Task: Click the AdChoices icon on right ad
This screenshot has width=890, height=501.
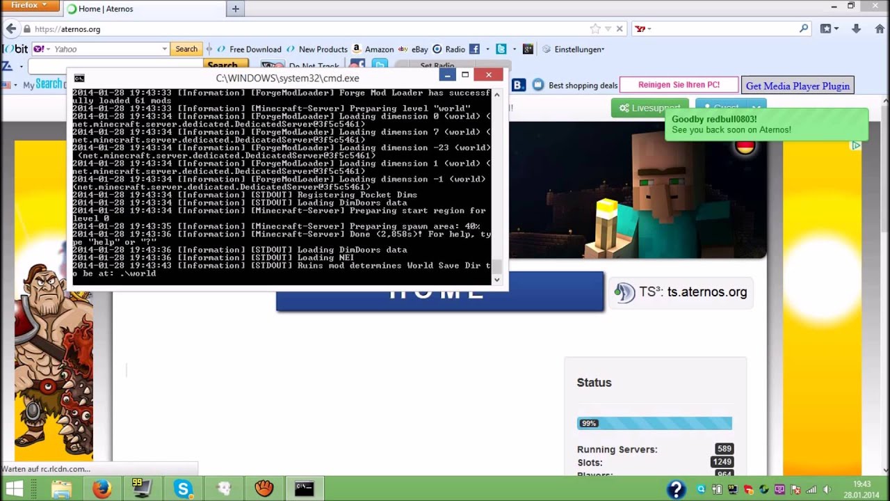Action: (856, 145)
